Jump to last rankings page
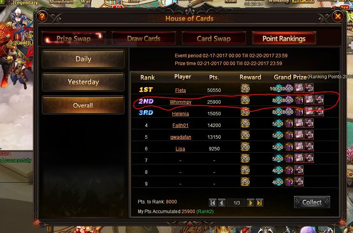This screenshot has width=353, height=233. [x=259, y=203]
